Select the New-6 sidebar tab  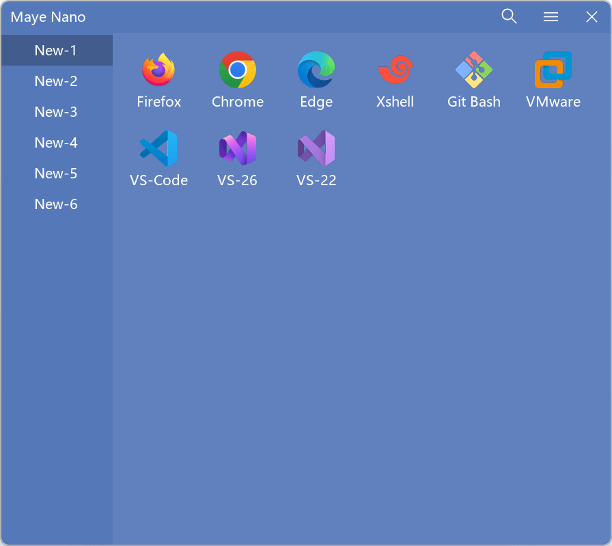pyautogui.click(x=56, y=204)
